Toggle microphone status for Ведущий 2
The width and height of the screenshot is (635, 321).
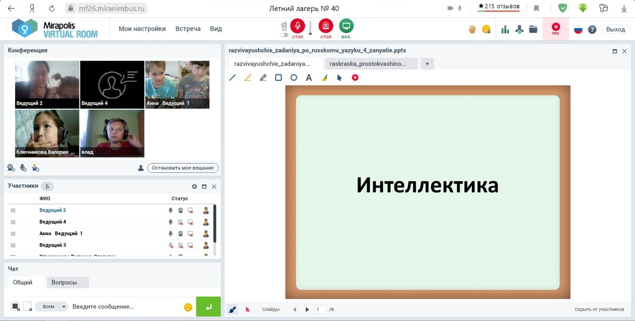tap(171, 210)
